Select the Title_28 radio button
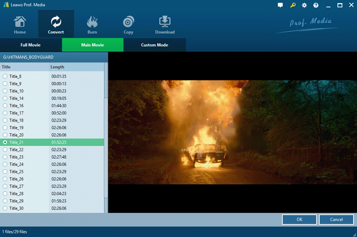357x237 pixels. 5,194
